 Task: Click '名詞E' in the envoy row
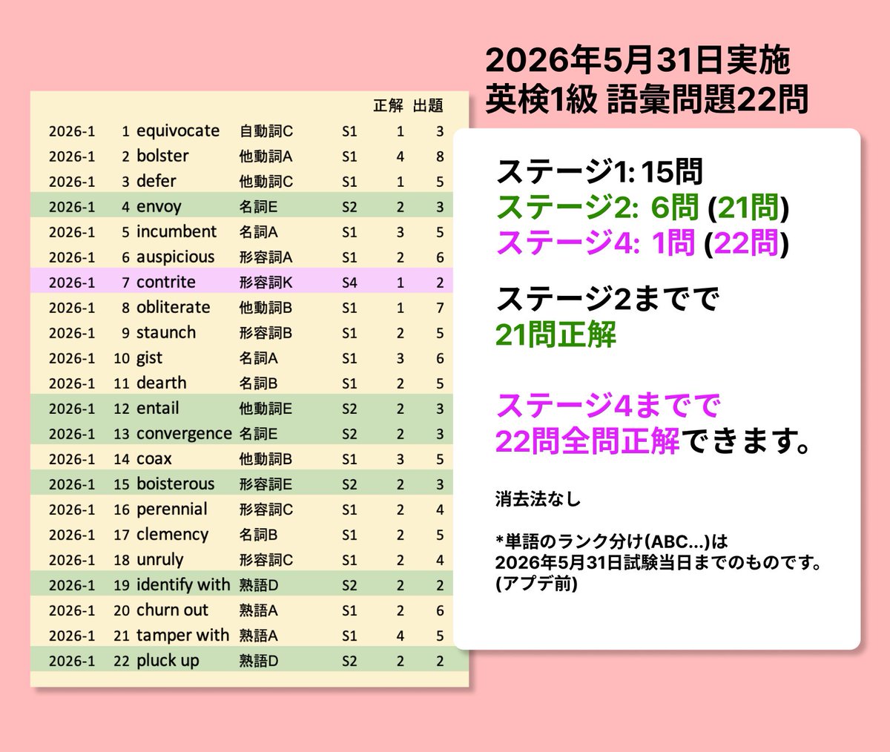pyautogui.click(x=258, y=207)
